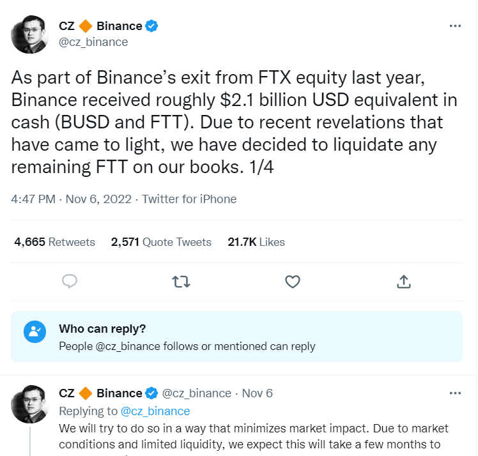Open more options menu on main tweet
This screenshot has height=456, width=478.
(x=455, y=26)
